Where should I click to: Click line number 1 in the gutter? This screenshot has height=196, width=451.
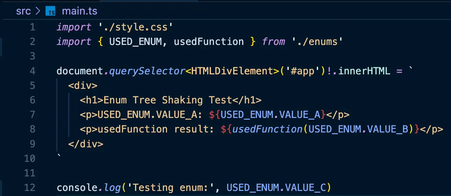[32, 27]
